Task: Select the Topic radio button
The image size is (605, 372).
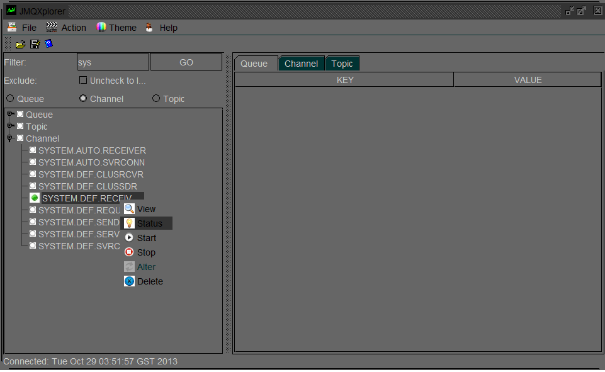Action: (x=155, y=98)
